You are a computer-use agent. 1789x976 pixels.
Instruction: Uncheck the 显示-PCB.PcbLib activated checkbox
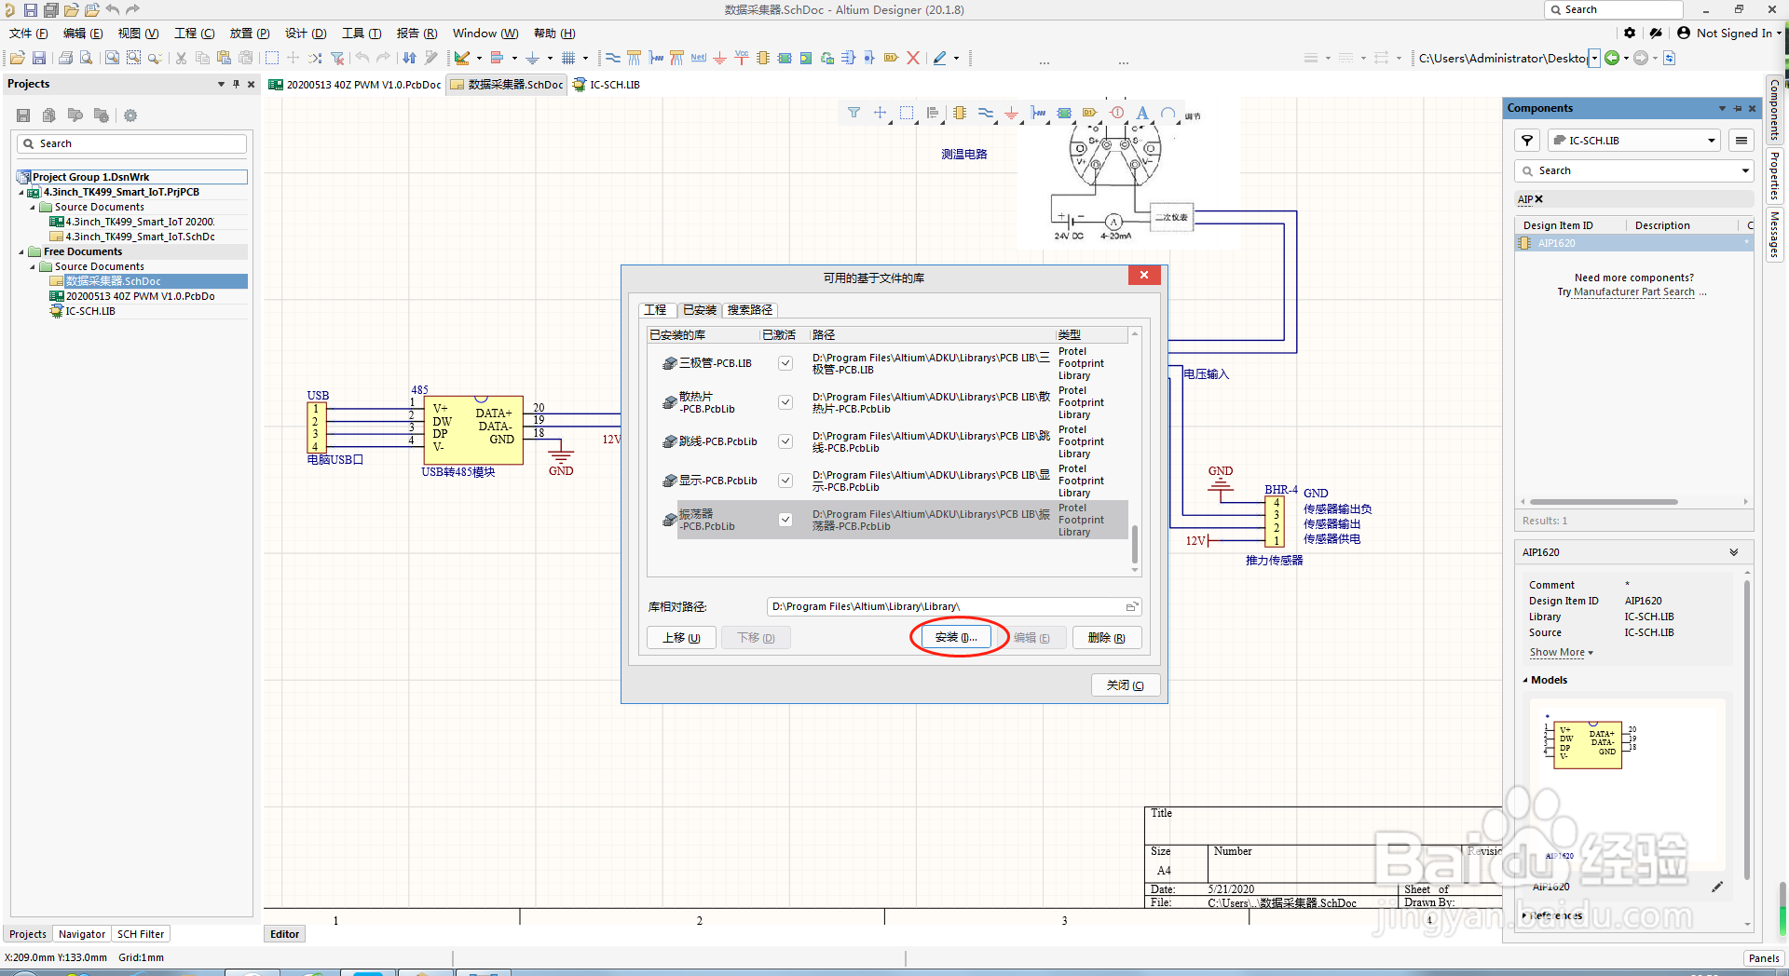pos(785,481)
